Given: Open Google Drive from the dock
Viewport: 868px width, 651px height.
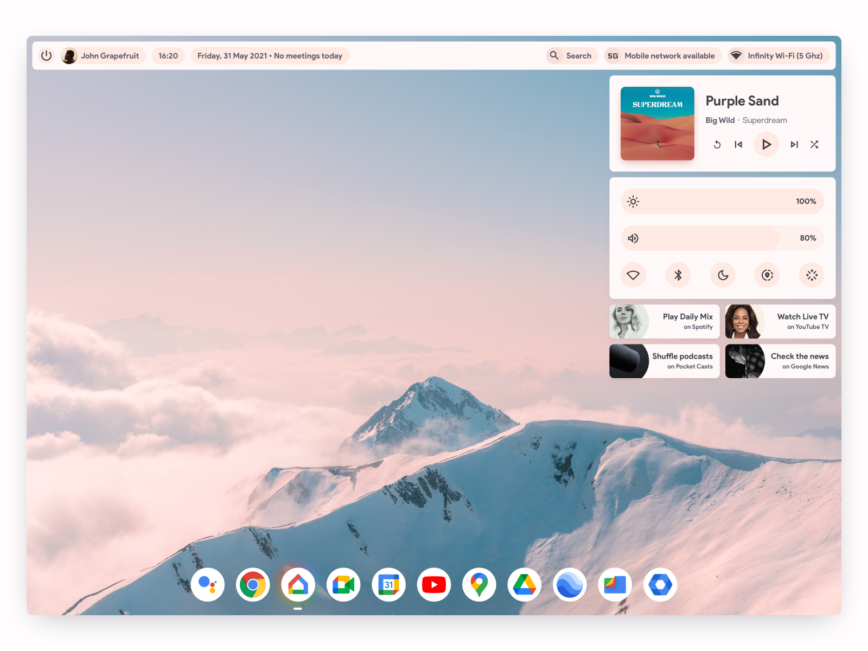Looking at the screenshot, I should 524,584.
